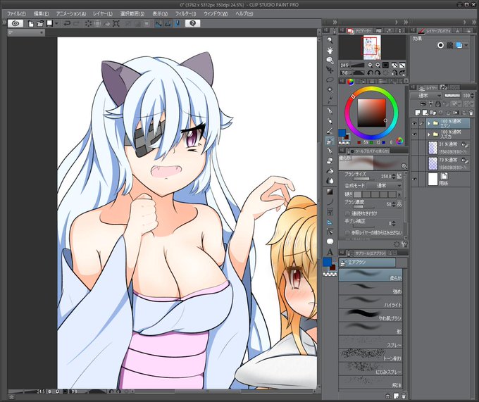
Task: Click the hue ring in the color wheel
Action: point(371,89)
